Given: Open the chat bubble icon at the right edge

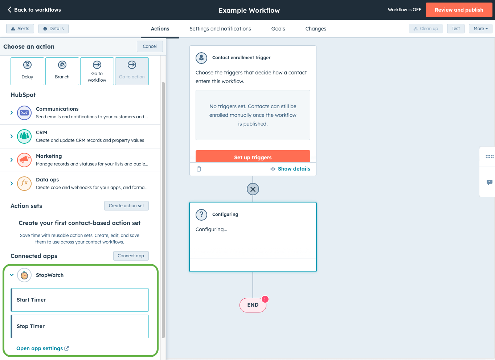Looking at the screenshot, I should (490, 182).
